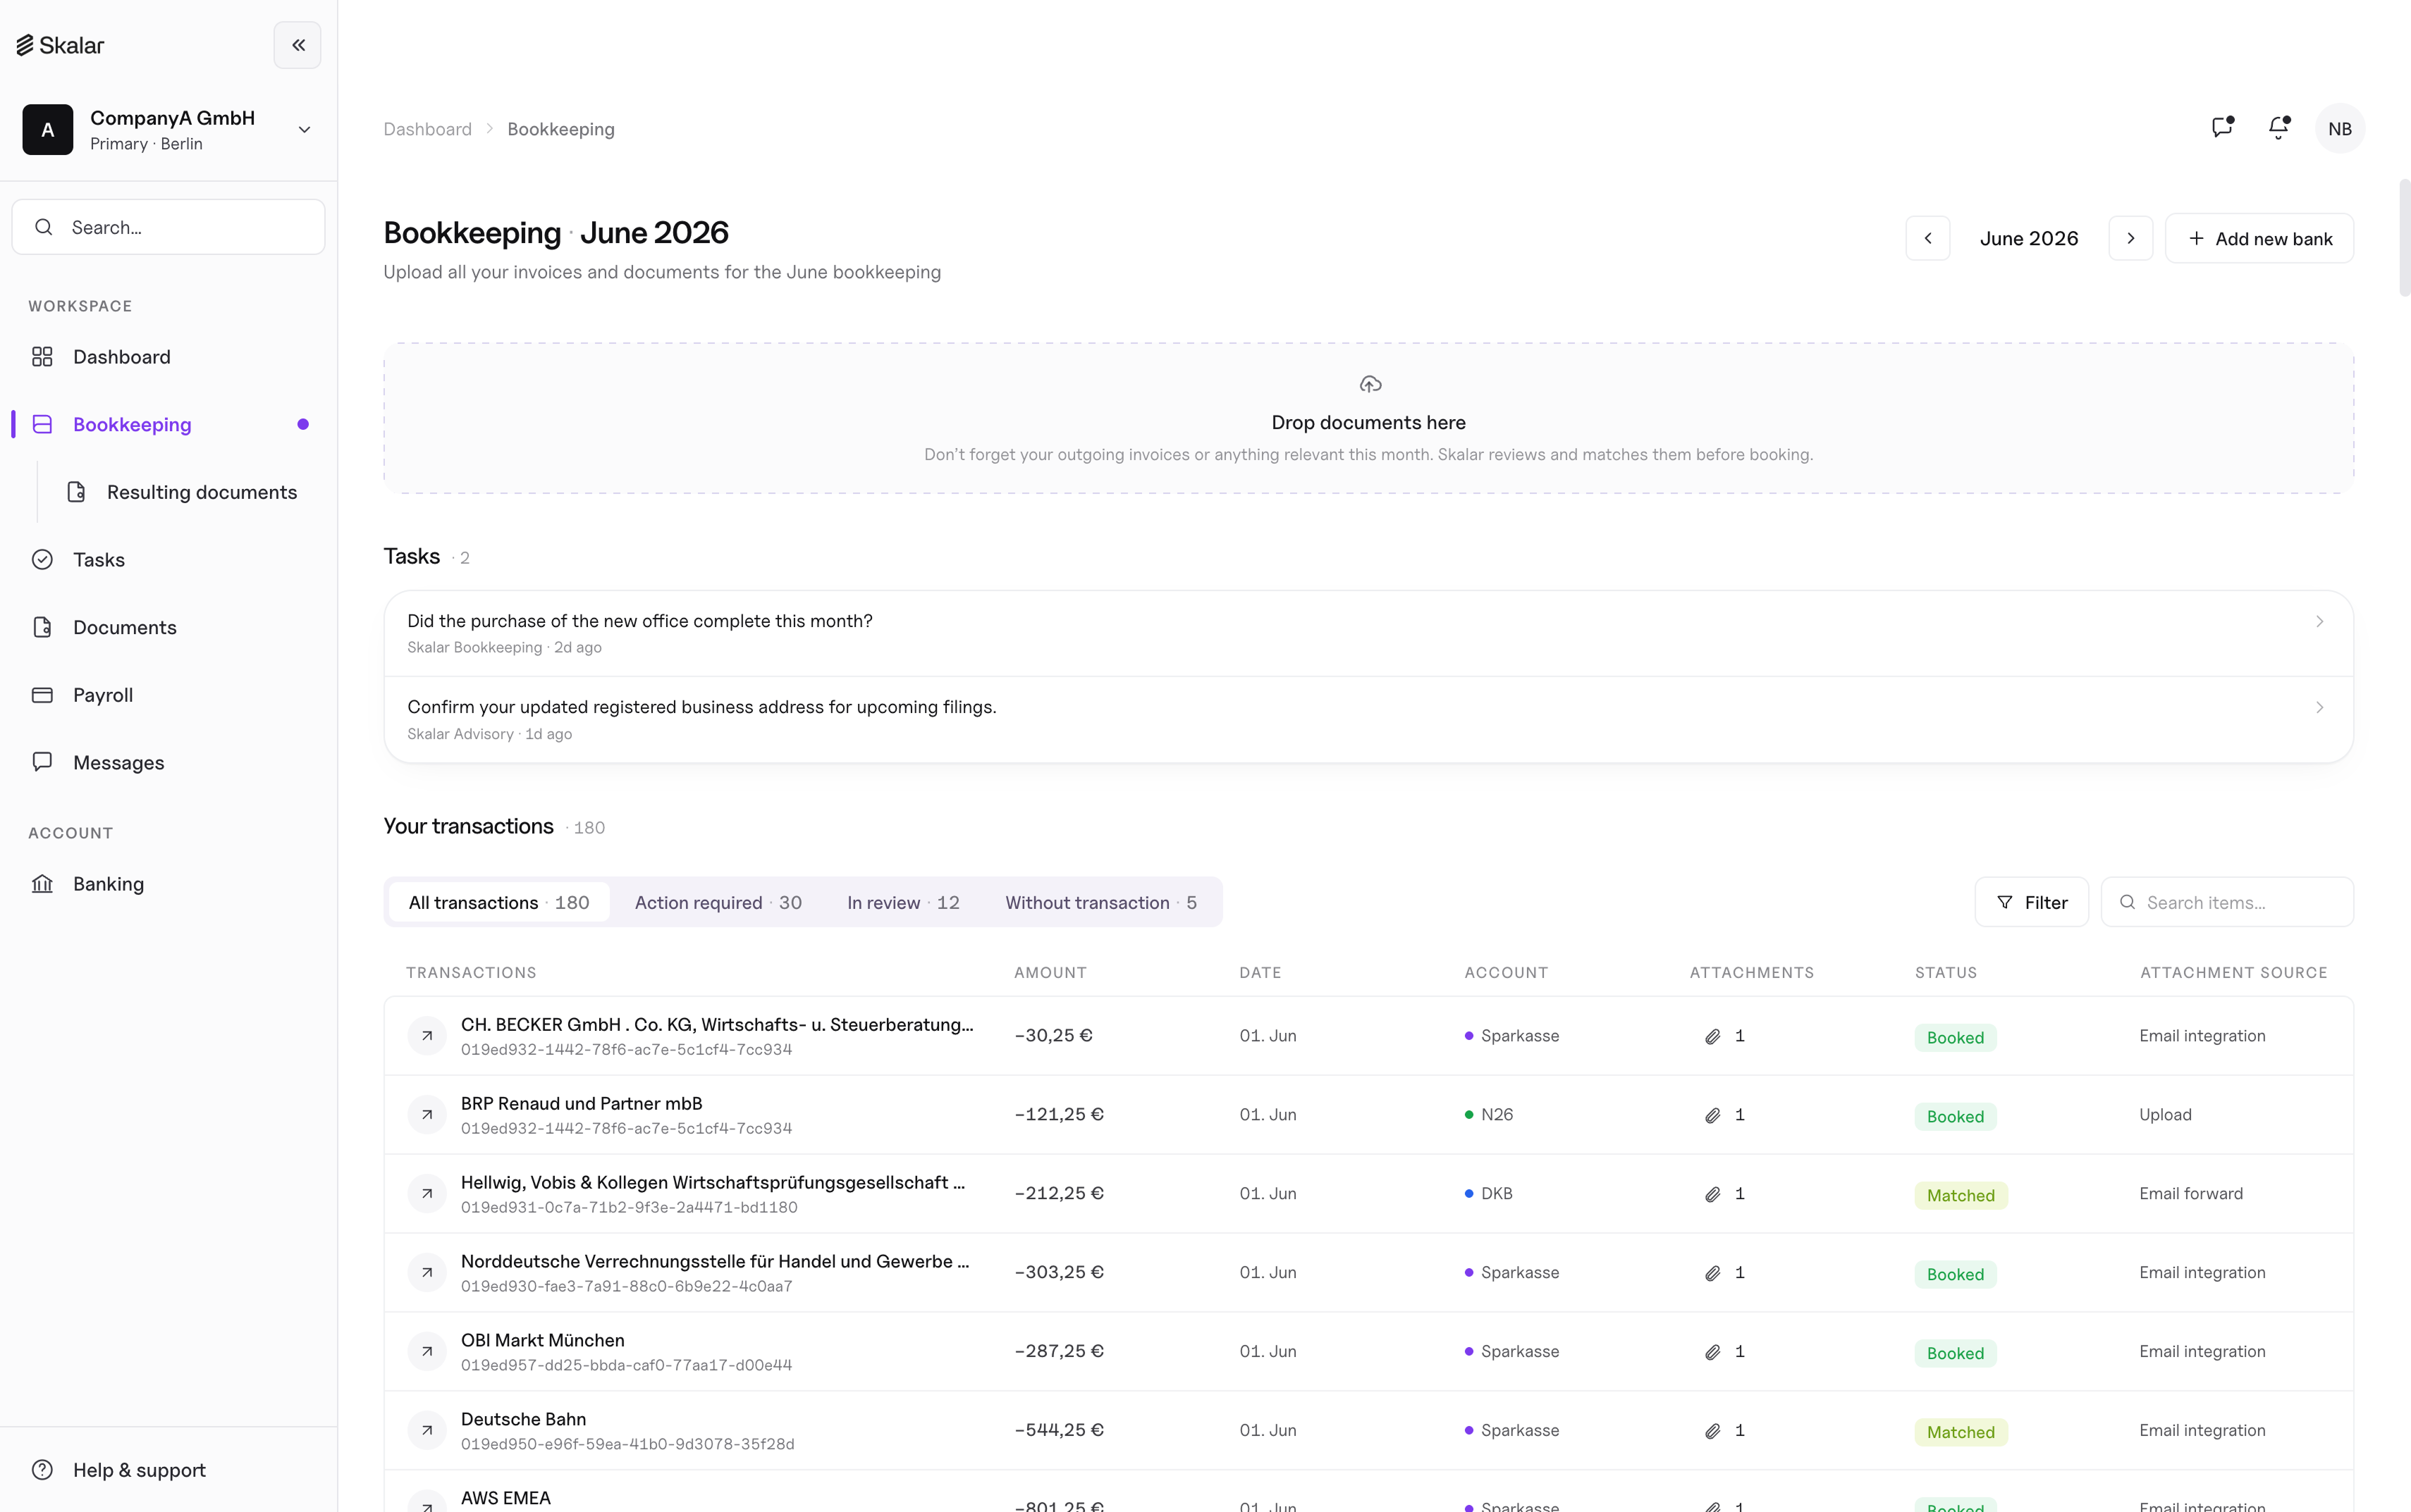Click the cloud upload icon in drop zone
Viewport: 2411px width, 1512px height.
[1370, 384]
